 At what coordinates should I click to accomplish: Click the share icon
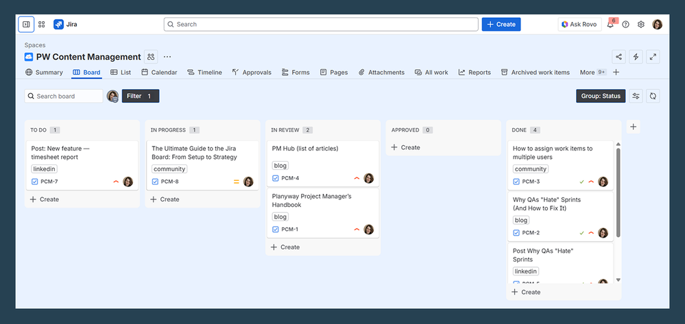[618, 57]
